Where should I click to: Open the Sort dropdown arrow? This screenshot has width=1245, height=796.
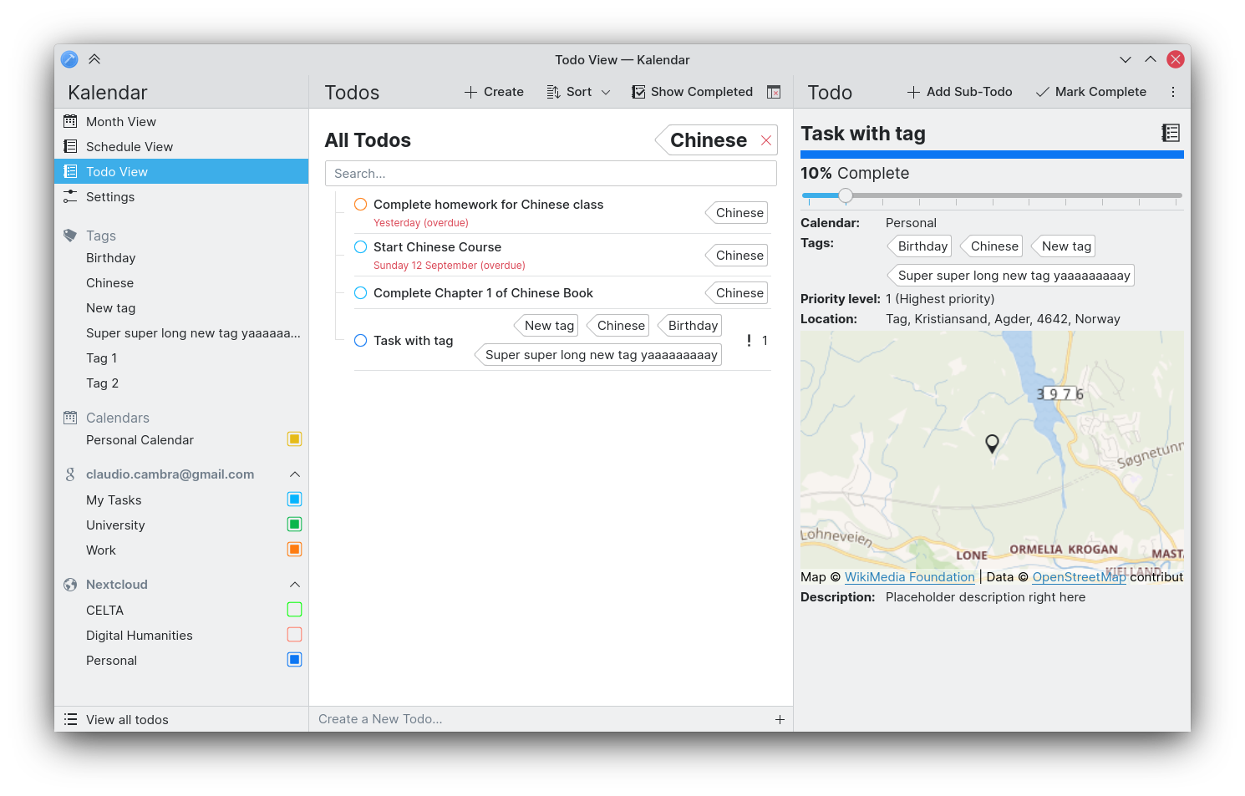tap(606, 92)
